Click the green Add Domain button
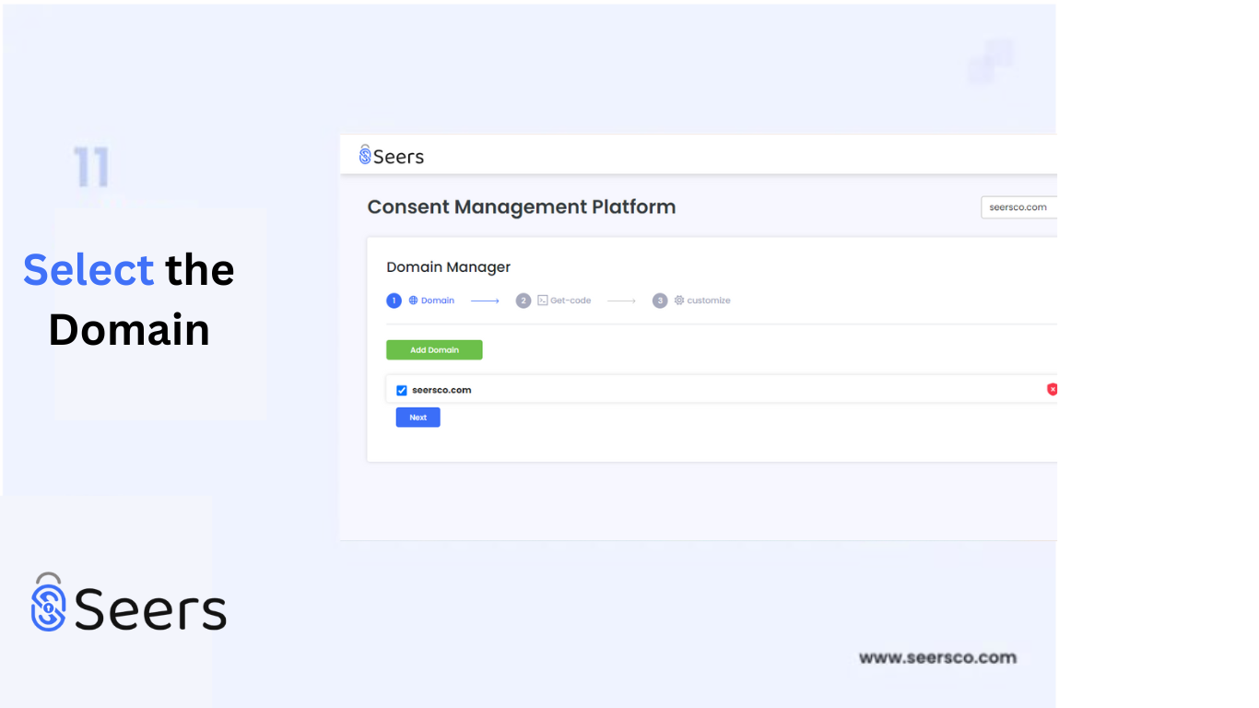This screenshot has height=708, width=1259. point(434,350)
